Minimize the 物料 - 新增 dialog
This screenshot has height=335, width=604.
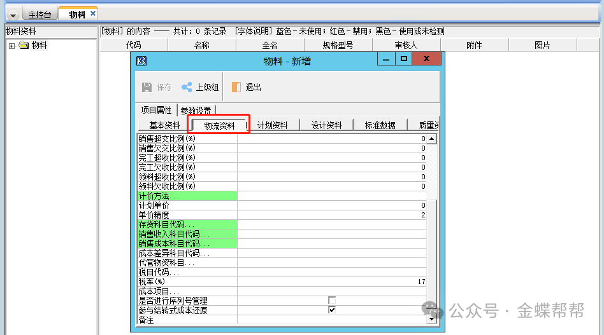click(x=386, y=58)
